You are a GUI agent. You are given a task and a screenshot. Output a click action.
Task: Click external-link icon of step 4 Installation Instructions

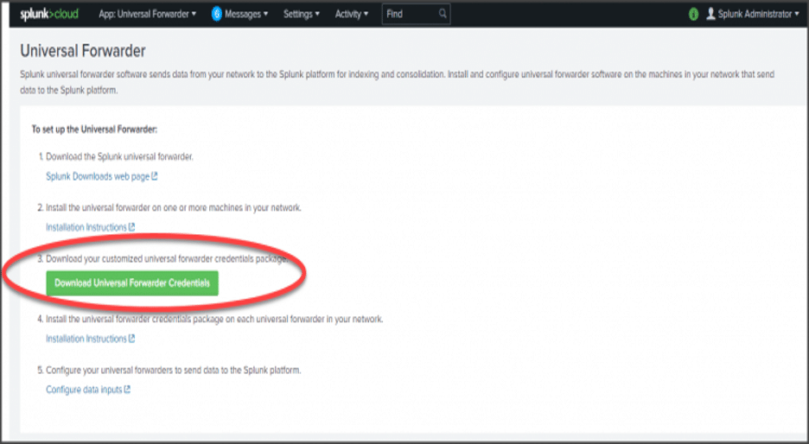pos(131,339)
